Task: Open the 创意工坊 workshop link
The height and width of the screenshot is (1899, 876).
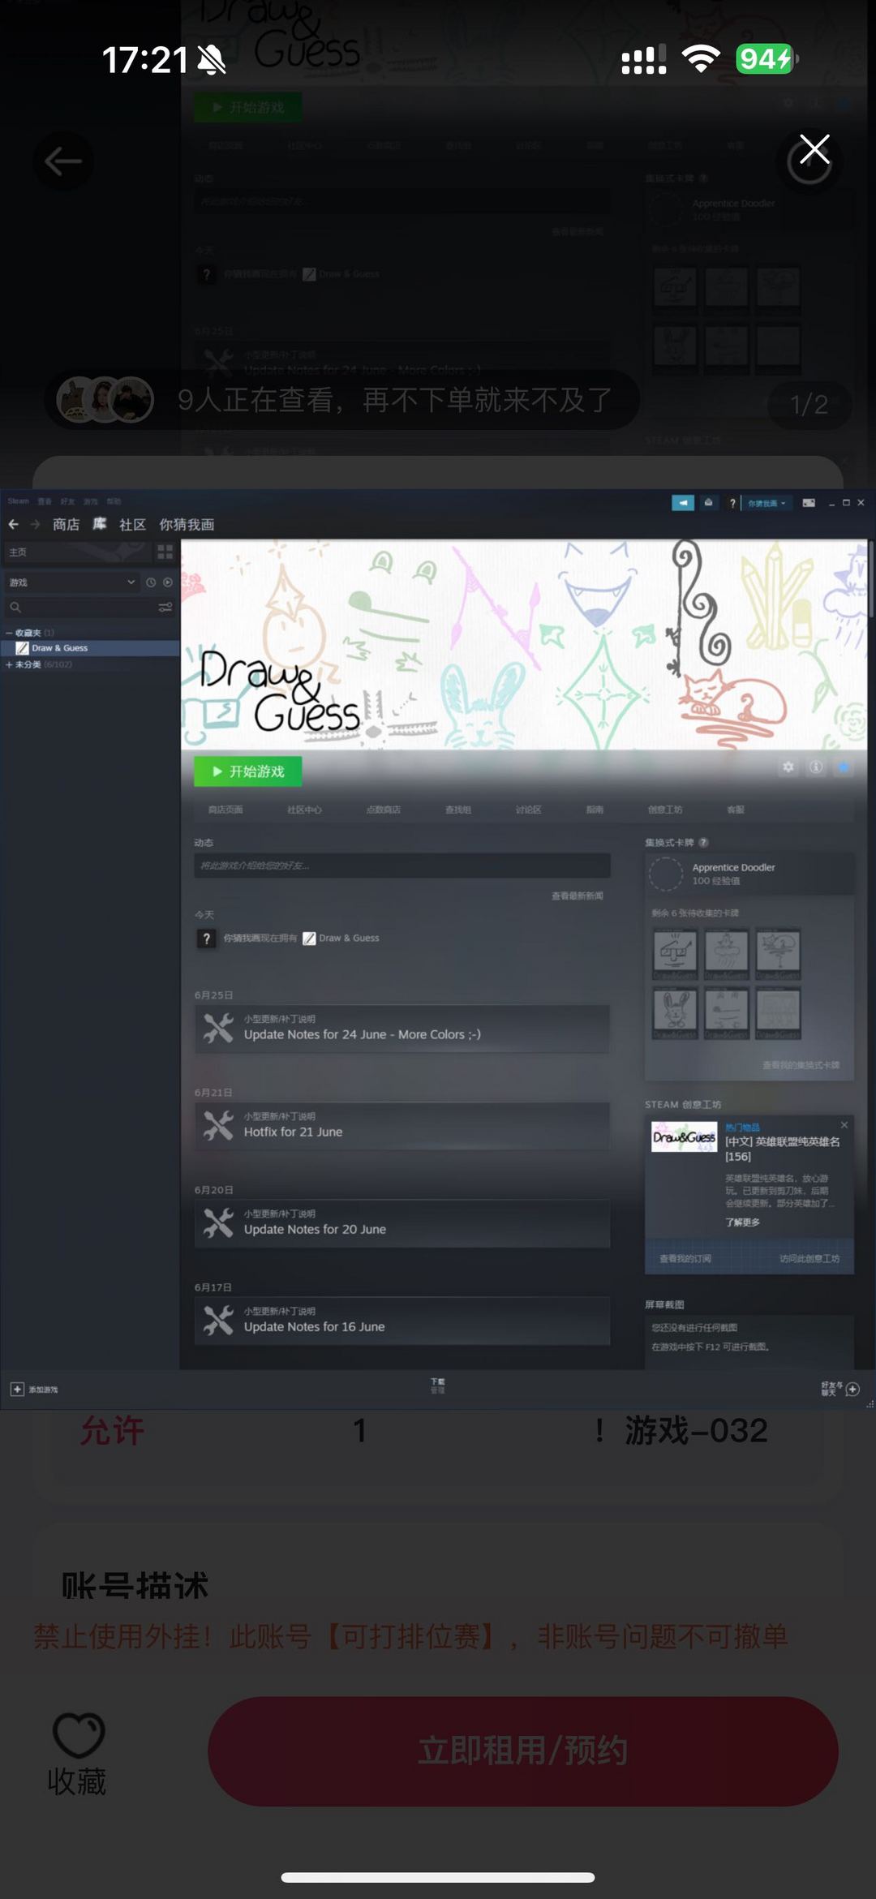Action: (x=665, y=810)
